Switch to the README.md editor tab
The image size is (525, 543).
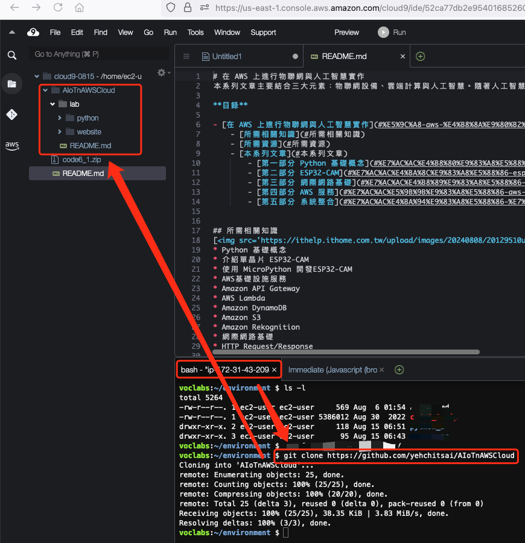[x=344, y=56]
